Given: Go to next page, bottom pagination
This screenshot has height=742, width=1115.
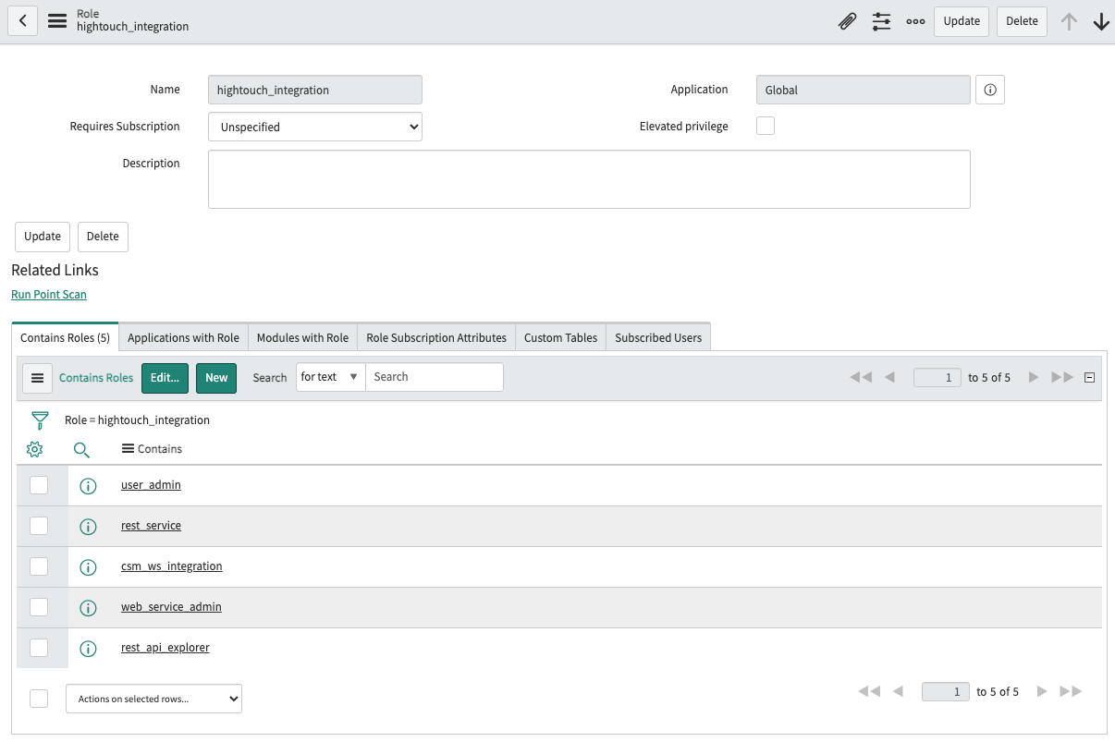Looking at the screenshot, I should (1042, 691).
